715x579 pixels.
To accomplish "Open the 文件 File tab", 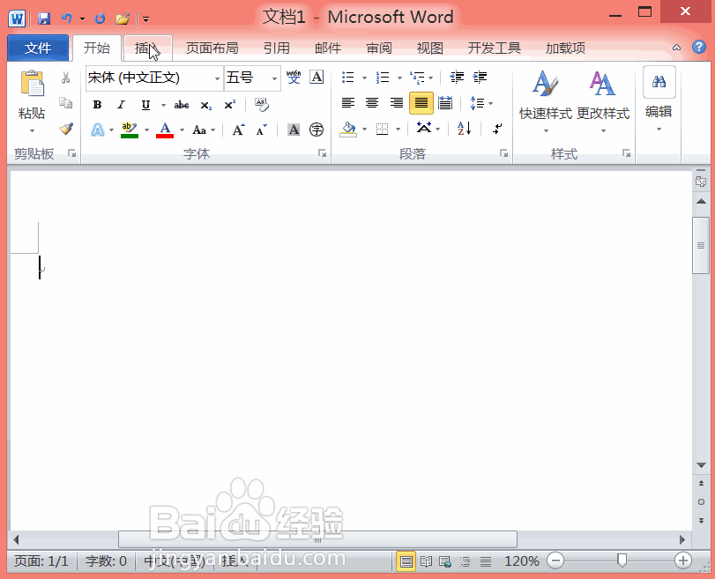I will pyautogui.click(x=38, y=48).
